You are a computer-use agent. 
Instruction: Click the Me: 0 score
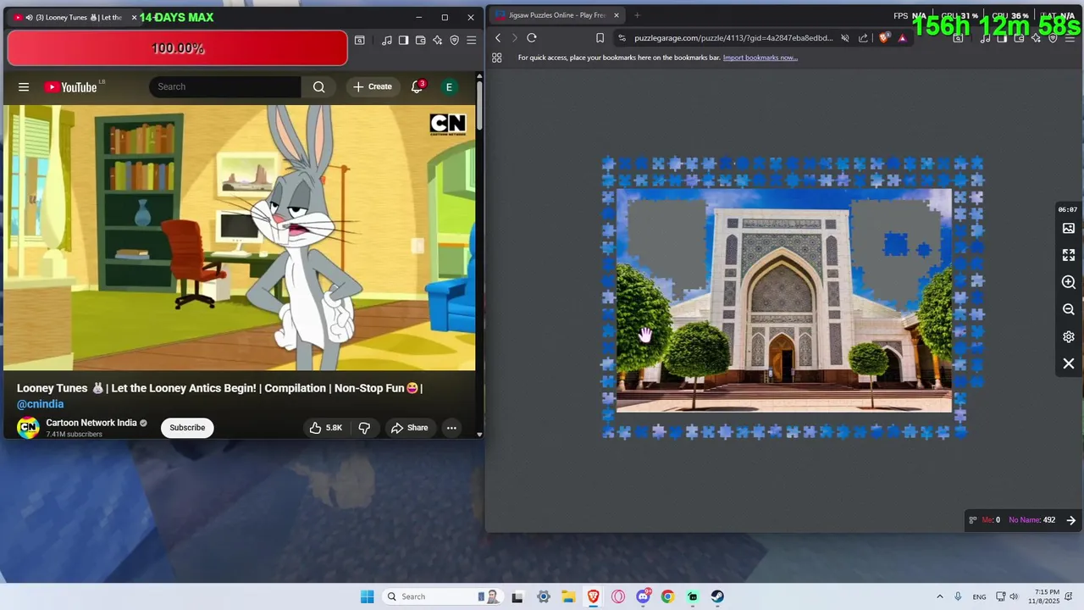tap(991, 520)
